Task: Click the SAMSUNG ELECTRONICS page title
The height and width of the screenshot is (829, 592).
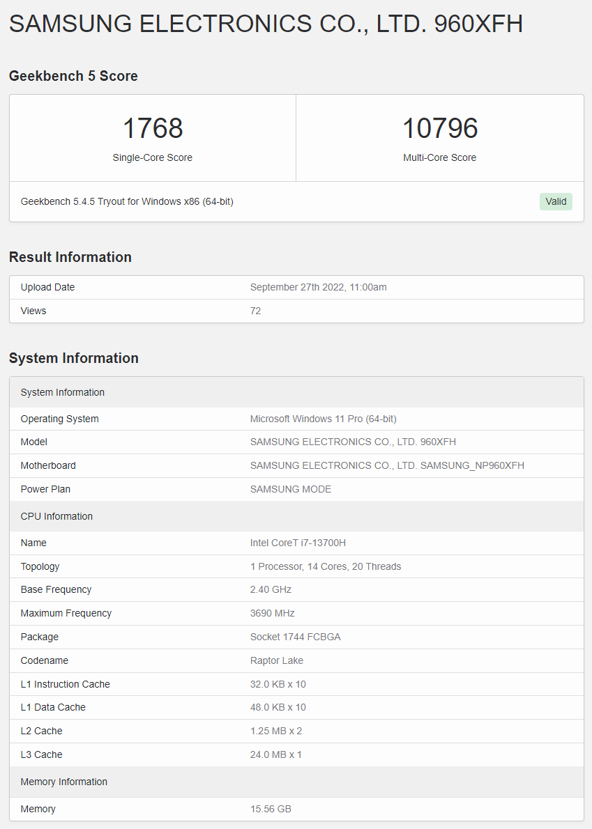Action: (265, 24)
